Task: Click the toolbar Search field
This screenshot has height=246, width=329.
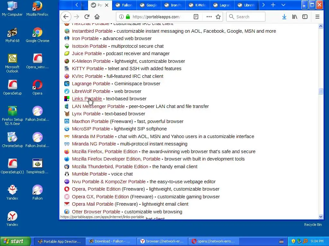Action: [x=246, y=17]
